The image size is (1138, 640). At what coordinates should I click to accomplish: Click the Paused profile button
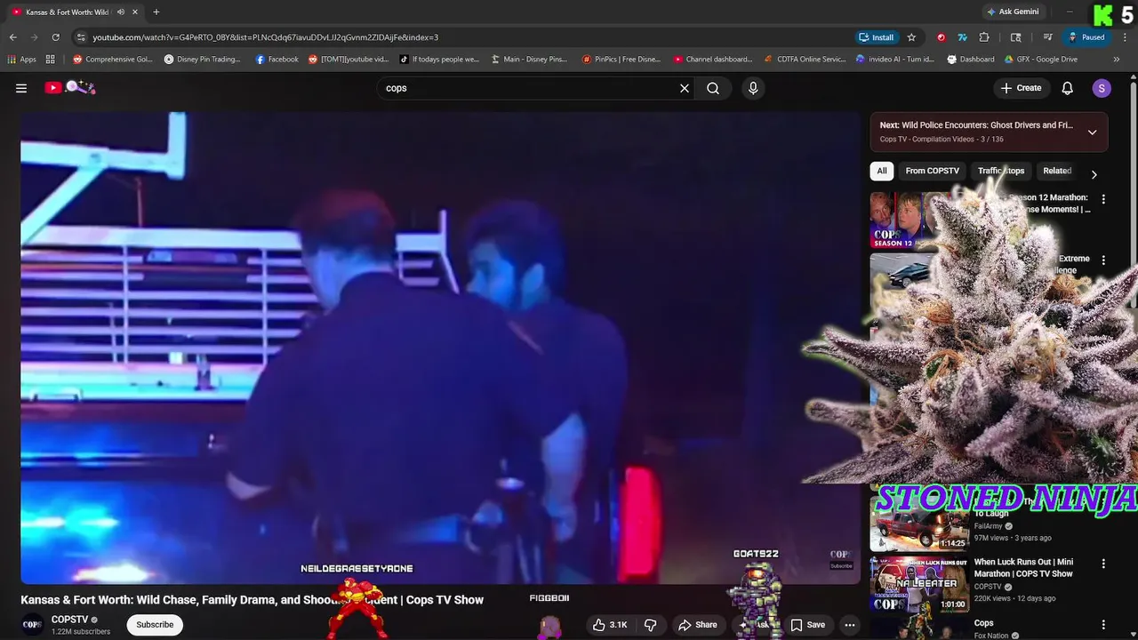point(1086,37)
